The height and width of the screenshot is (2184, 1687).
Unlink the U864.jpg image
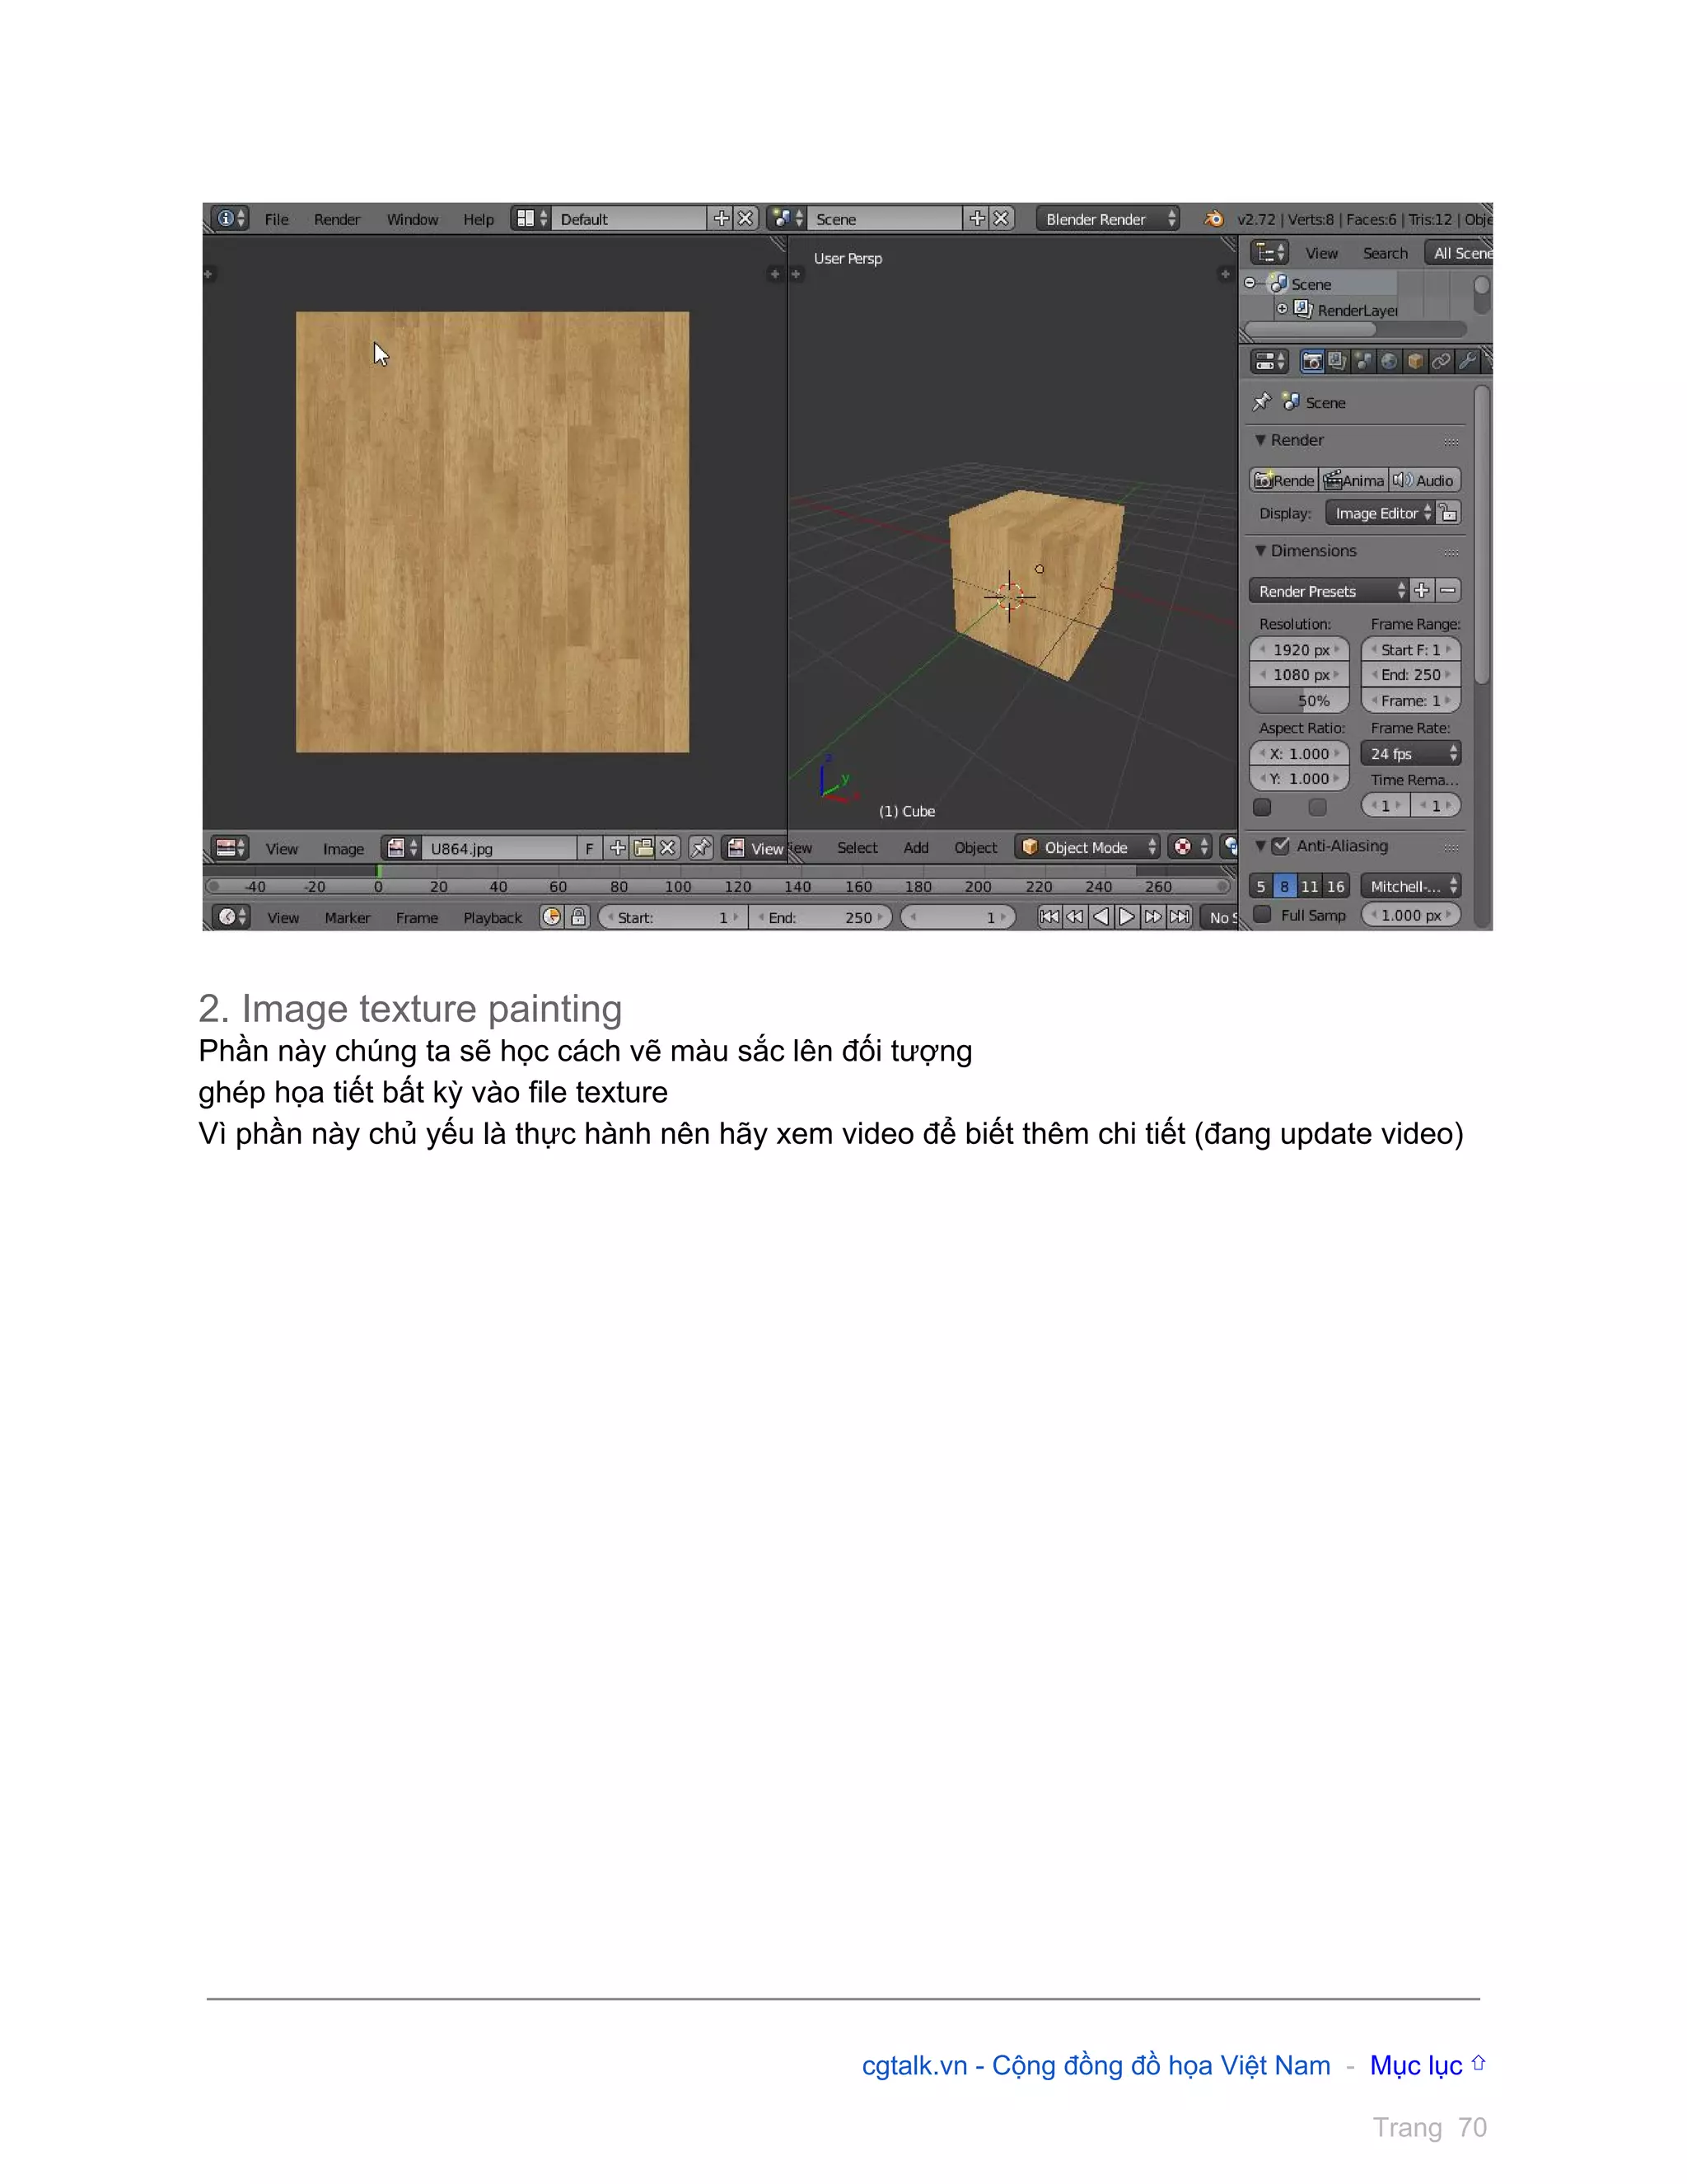(x=669, y=848)
